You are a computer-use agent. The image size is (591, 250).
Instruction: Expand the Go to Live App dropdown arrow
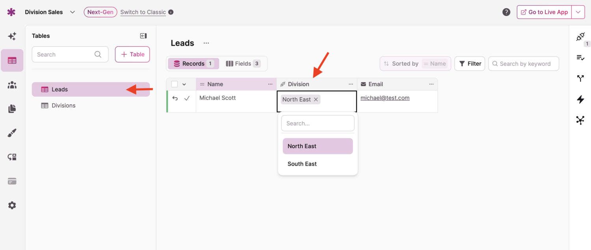[578, 12]
